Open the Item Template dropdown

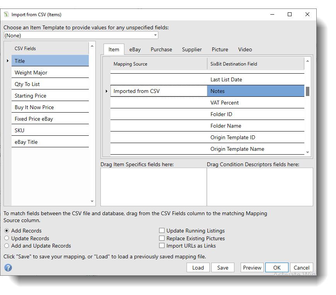[x=156, y=35]
